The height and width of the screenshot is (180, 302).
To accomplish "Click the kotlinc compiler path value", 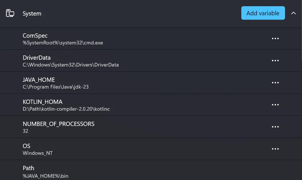I will pos(66,109).
